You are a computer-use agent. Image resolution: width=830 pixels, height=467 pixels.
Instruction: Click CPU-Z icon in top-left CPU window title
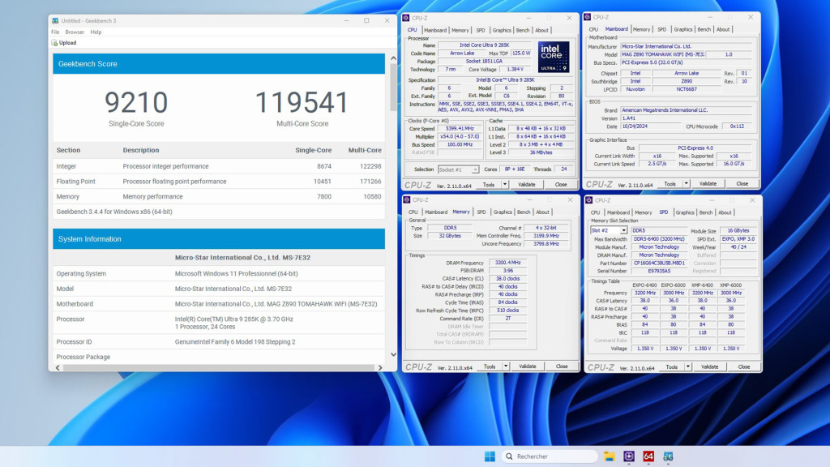[x=406, y=18]
